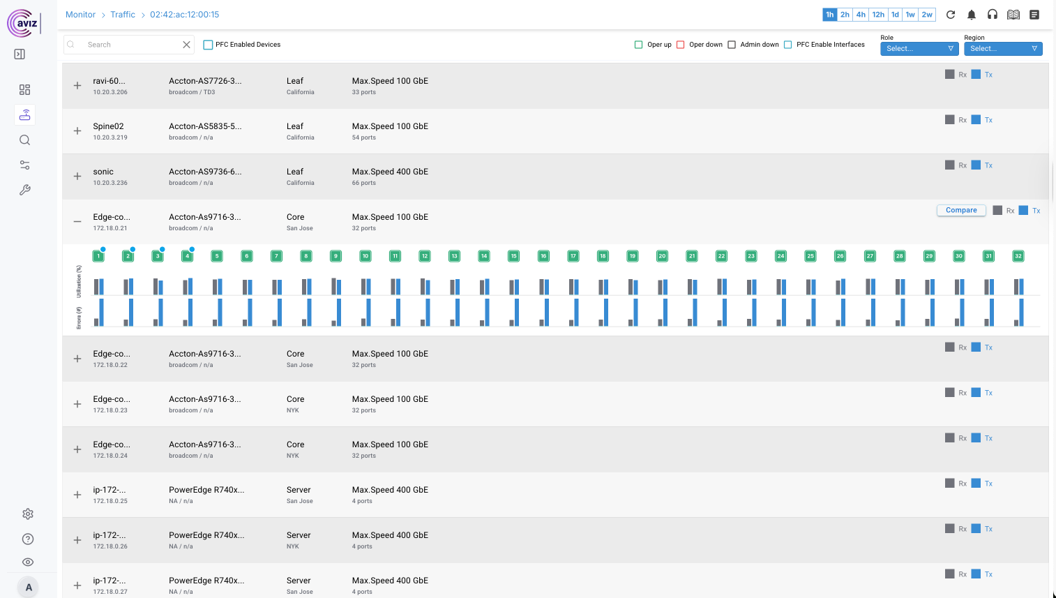
Task: Open settings gear in sidebar
Action: [28, 514]
